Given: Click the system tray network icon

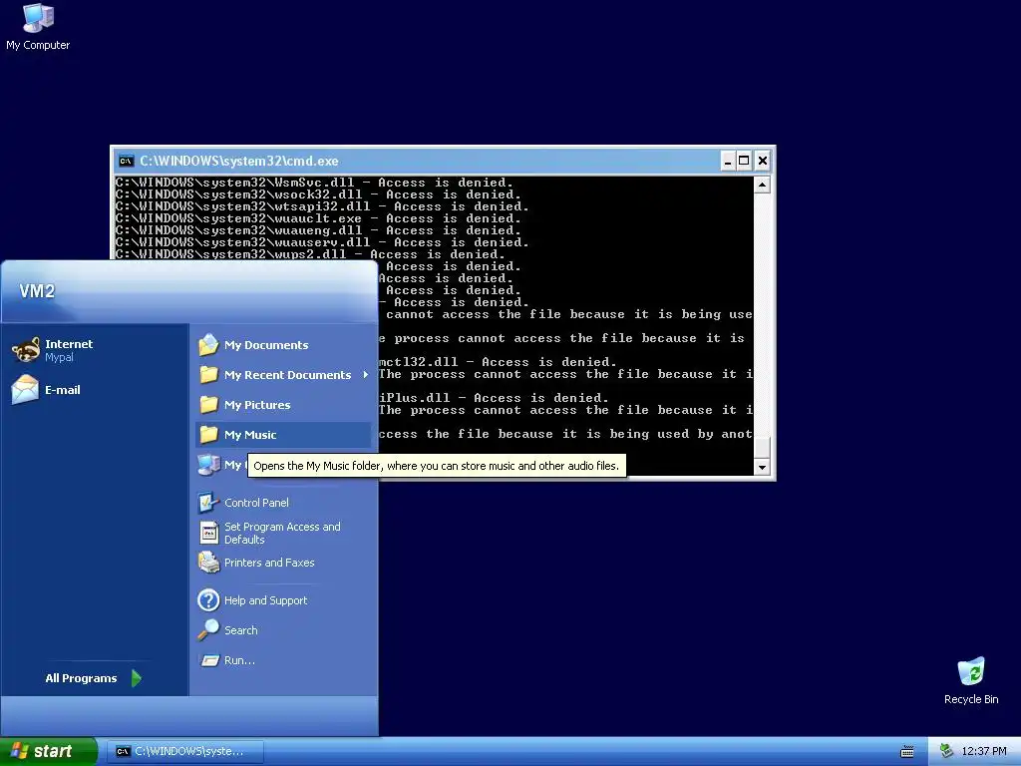Looking at the screenshot, I should [x=946, y=751].
